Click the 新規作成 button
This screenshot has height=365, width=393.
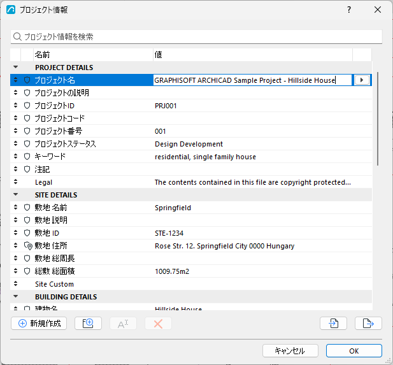39,324
